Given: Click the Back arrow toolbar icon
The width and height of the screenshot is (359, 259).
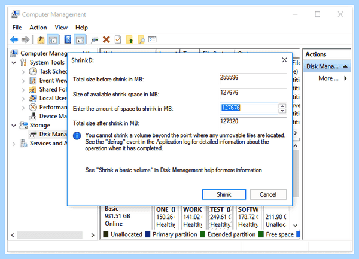Looking at the screenshot, I should [x=14, y=40].
